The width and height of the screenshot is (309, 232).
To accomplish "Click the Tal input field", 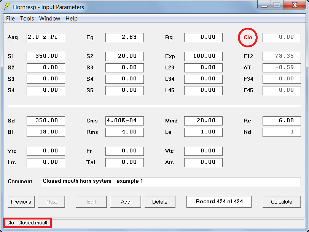I will pos(124,163).
